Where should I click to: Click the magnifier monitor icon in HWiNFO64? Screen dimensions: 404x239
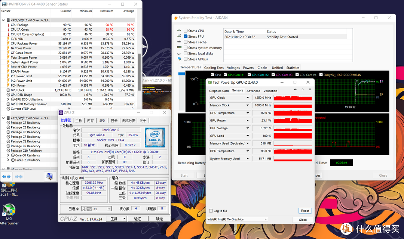point(49,177)
